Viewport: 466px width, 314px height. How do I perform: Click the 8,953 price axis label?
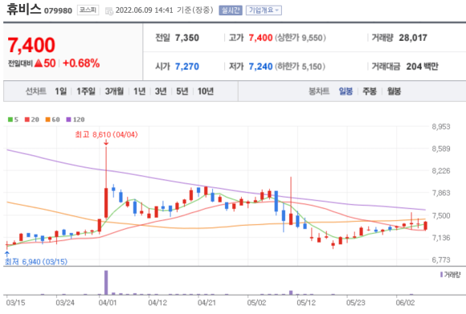pos(441,127)
